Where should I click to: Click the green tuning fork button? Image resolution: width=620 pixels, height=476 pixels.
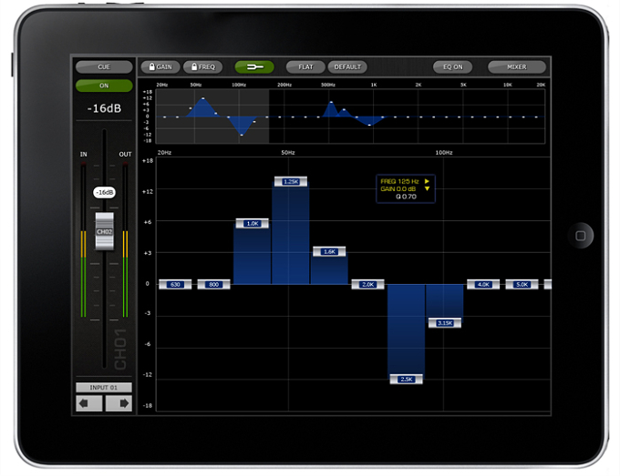coord(254,66)
